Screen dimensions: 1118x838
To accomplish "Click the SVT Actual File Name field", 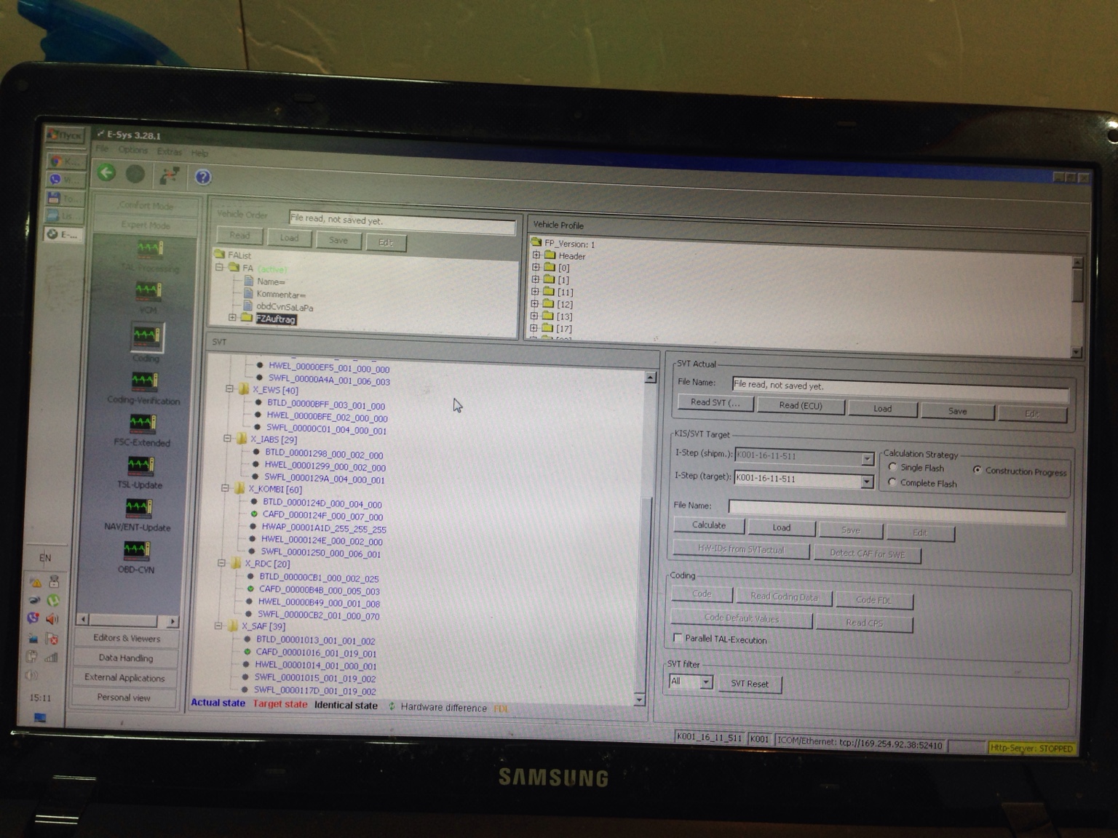I will [900, 389].
